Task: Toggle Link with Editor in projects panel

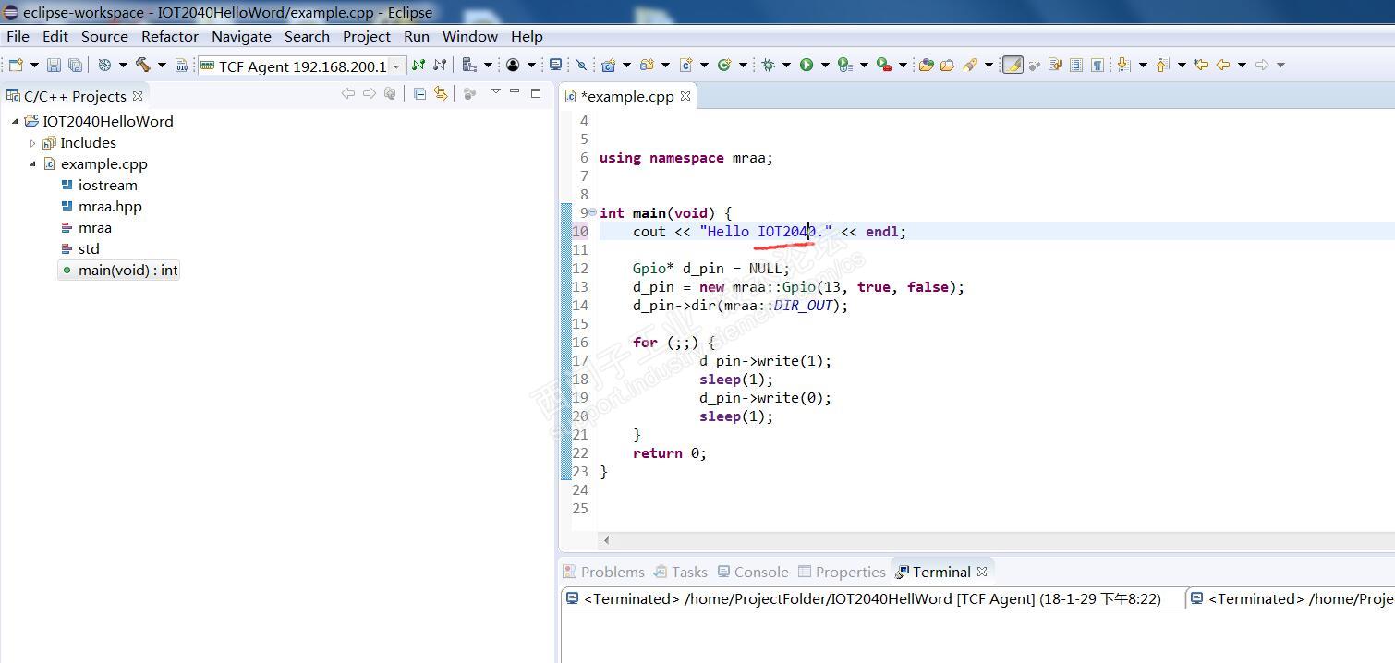Action: [x=441, y=93]
